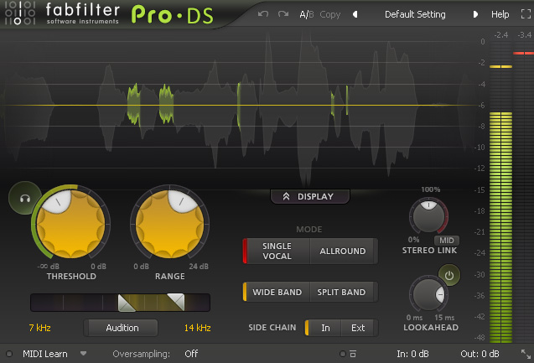Screen dimensions: 534x363
Task: Set side chain to In
Action: [x=324, y=328]
